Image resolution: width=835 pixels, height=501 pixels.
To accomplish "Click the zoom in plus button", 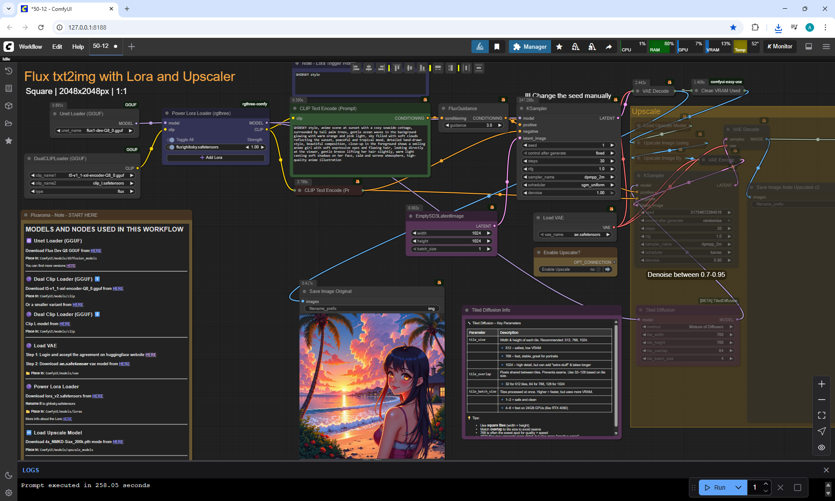I will click(x=822, y=384).
